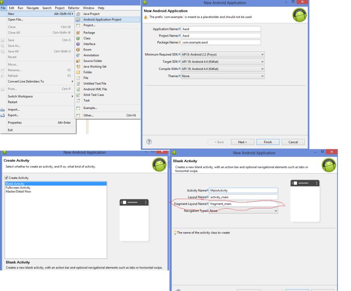Screen dimensions: 351x291
Task: Click the Project Name field
Action: click(x=221, y=36)
